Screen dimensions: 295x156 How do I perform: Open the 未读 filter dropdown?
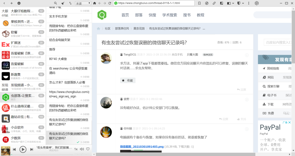pos(83,3)
